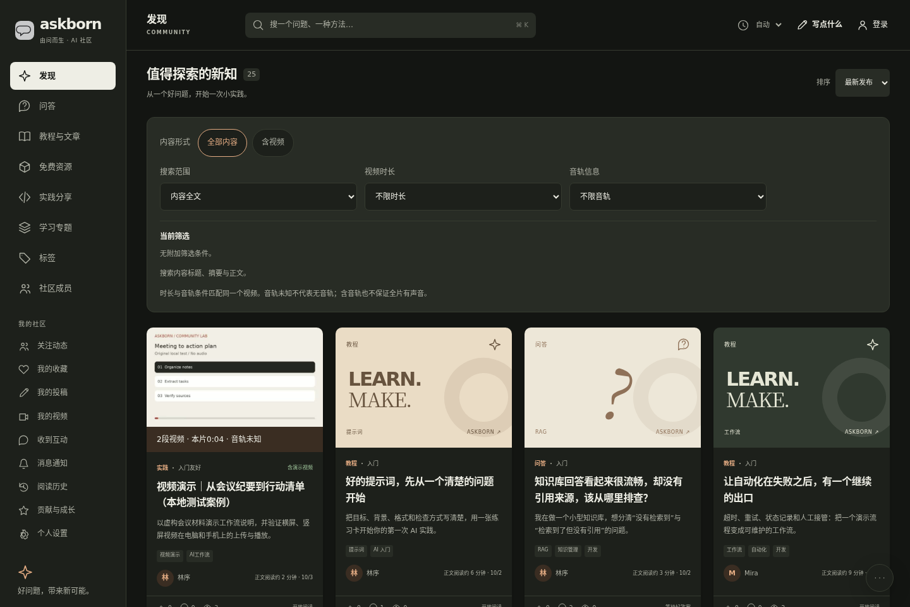Open 问答 via its question bubble icon
Image resolution: width=910 pixels, height=607 pixels.
(x=25, y=106)
